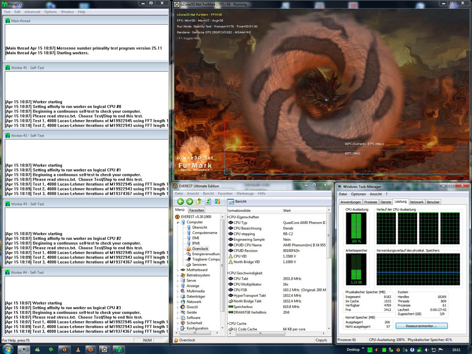Click the Desktop toolbar chevron in taskbar

point(363,348)
